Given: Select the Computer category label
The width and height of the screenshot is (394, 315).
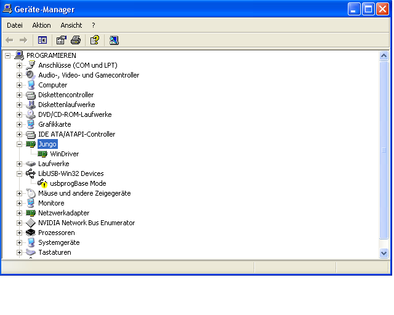Looking at the screenshot, I should tap(53, 85).
